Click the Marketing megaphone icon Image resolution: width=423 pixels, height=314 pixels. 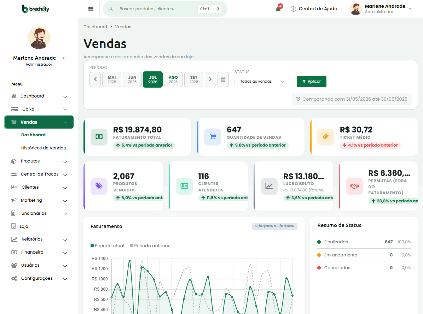(x=14, y=200)
